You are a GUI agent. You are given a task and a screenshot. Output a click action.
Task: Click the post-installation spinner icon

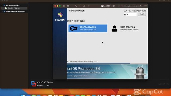68,61
